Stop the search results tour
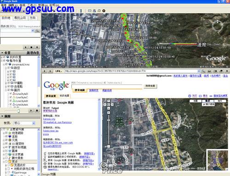 (x=31, y=47)
